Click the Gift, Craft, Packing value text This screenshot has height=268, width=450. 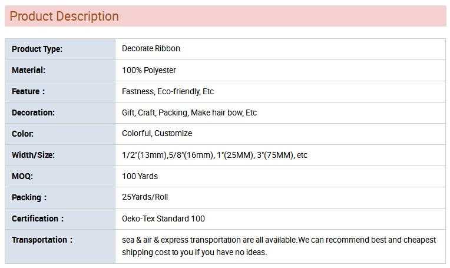[189, 113]
